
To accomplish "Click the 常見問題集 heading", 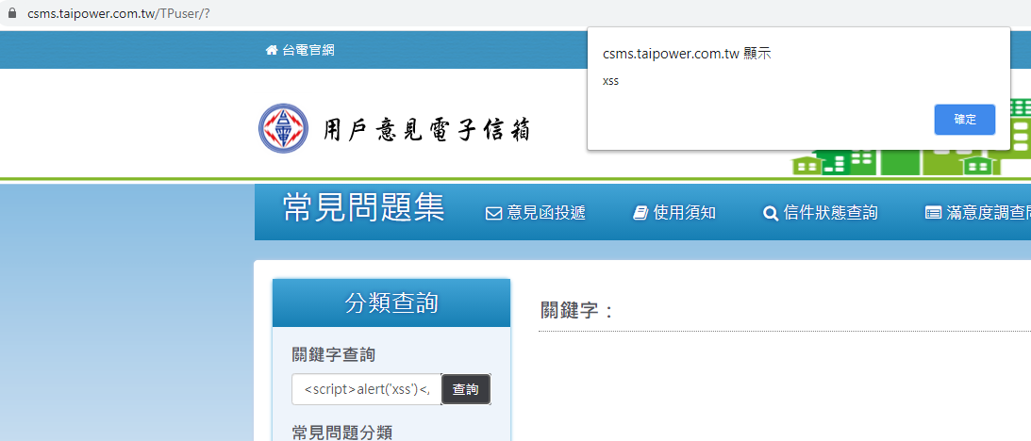I will click(363, 208).
